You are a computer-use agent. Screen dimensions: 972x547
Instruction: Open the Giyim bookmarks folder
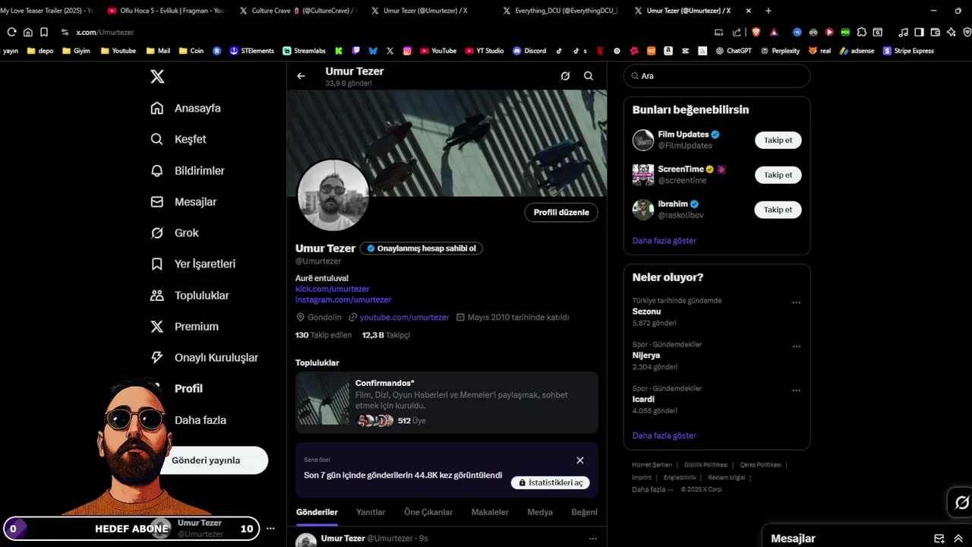tap(76, 51)
